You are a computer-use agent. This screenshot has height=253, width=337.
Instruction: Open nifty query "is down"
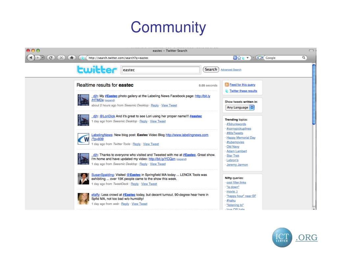pyautogui.click(x=233, y=187)
